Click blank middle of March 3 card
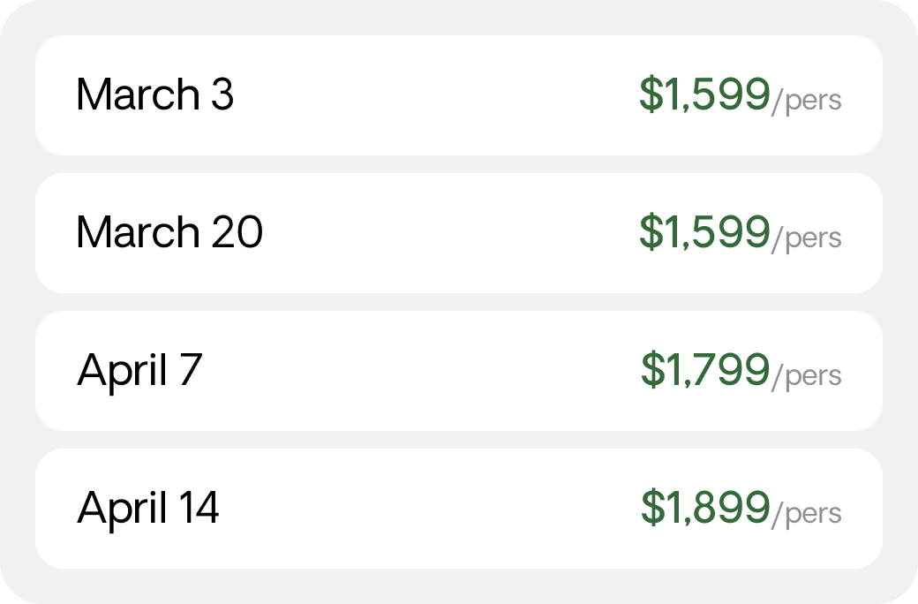 (436, 94)
